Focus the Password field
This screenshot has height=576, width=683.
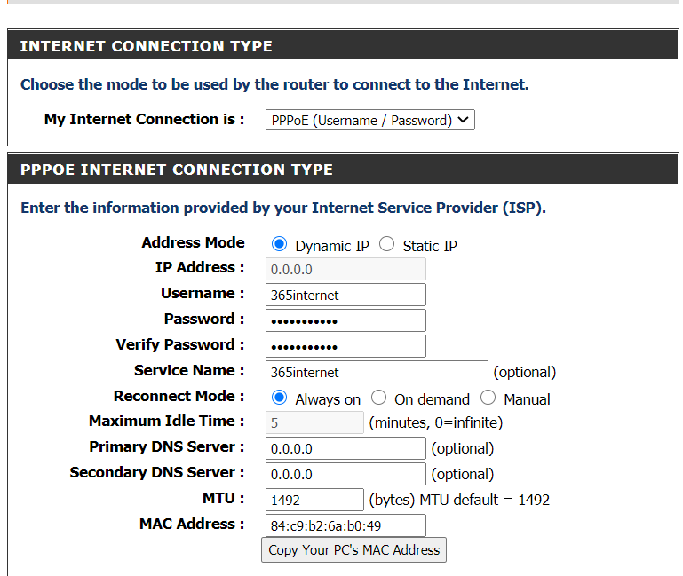point(345,320)
